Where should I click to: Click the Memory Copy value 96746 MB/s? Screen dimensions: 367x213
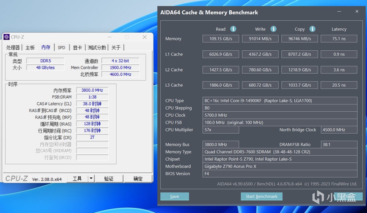[x=300, y=39]
